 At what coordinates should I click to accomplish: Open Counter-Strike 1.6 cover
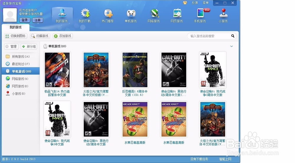(135, 70)
